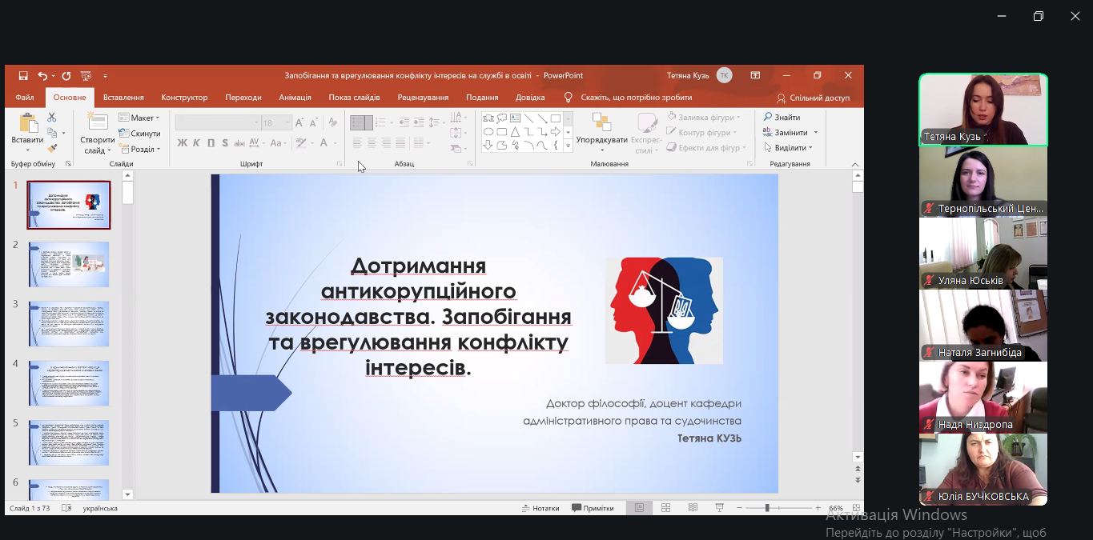The width and height of the screenshot is (1093, 540).
Task: Toggle the Примітки comments pane
Action: point(593,508)
